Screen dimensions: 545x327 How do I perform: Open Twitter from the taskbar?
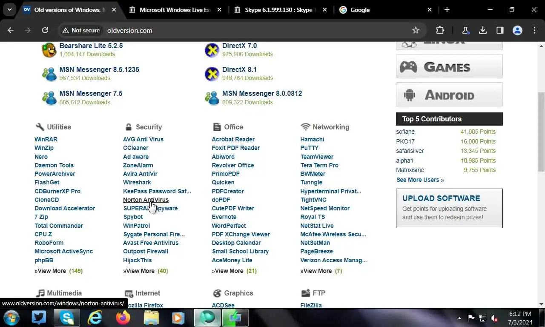pos(39,318)
